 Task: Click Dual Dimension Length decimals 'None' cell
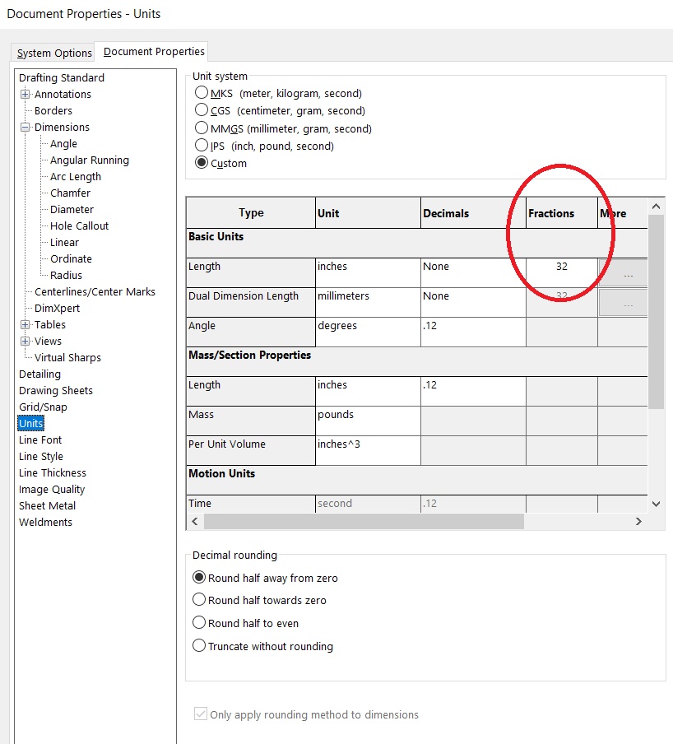tap(473, 302)
